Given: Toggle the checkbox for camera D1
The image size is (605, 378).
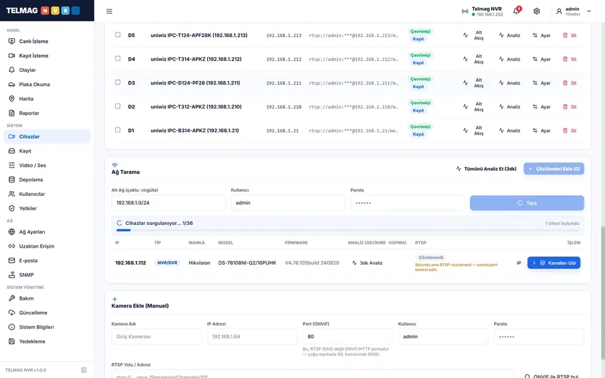Looking at the screenshot, I should tap(118, 130).
